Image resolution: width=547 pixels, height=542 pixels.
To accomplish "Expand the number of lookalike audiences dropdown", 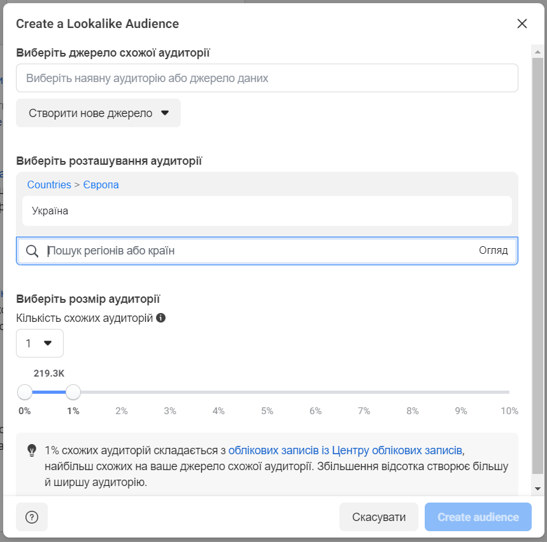I will click(39, 344).
